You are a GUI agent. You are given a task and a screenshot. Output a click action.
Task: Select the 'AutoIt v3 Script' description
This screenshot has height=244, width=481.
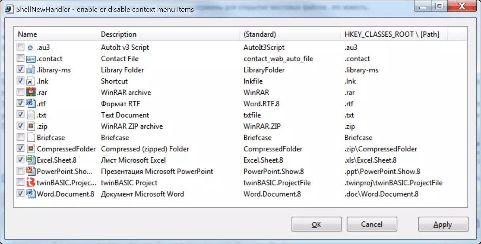tap(125, 47)
